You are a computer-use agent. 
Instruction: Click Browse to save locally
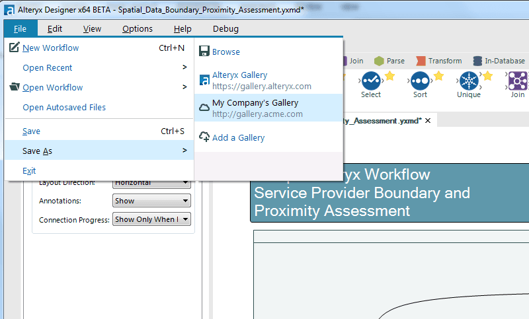pos(268,52)
